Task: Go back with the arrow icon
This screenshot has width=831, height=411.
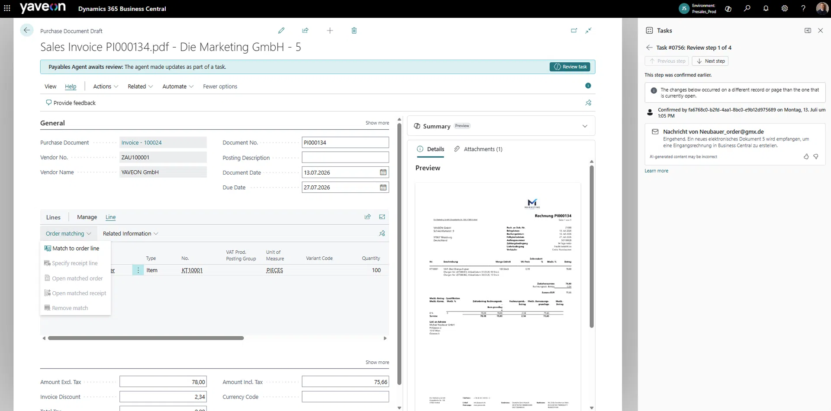Action: 27,30
